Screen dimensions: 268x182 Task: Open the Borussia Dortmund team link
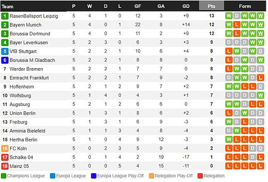click(x=30, y=34)
